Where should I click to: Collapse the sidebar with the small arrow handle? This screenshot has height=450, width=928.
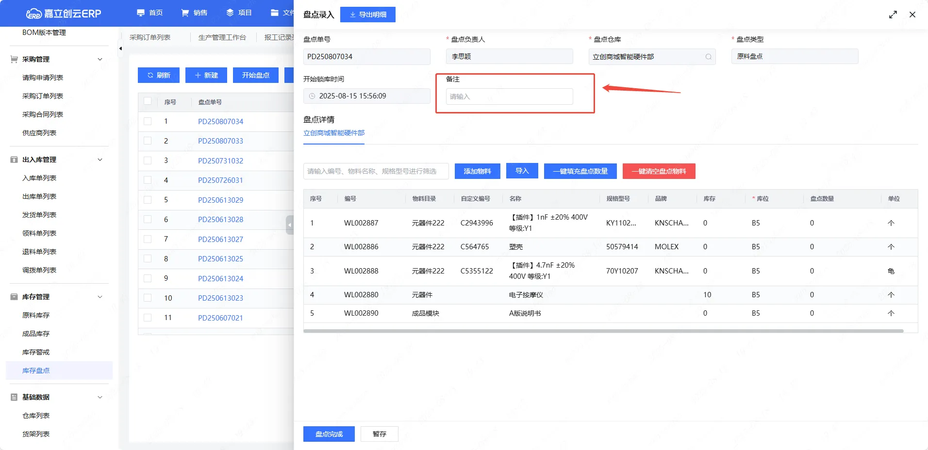point(120,48)
